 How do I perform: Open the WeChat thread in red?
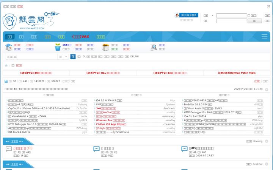tap(108, 113)
